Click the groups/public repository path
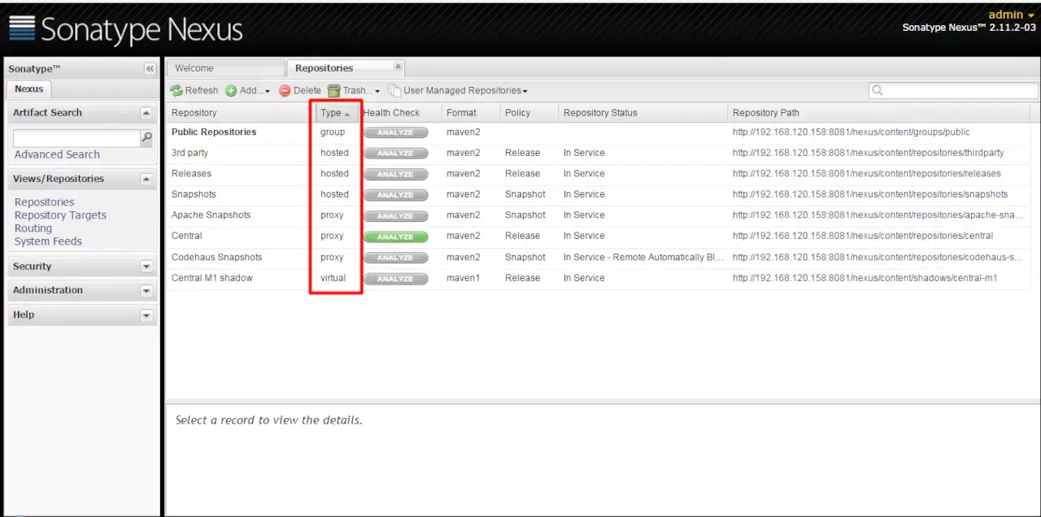1041x517 pixels. (851, 132)
